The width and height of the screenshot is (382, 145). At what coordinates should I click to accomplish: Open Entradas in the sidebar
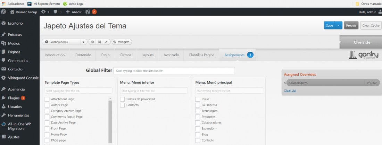coord(15,35)
